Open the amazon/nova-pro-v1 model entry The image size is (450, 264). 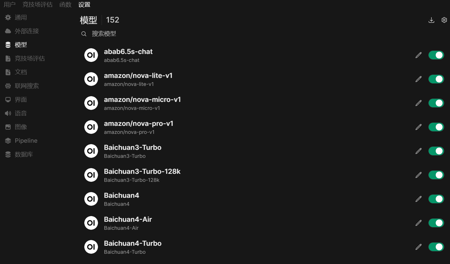139,127
